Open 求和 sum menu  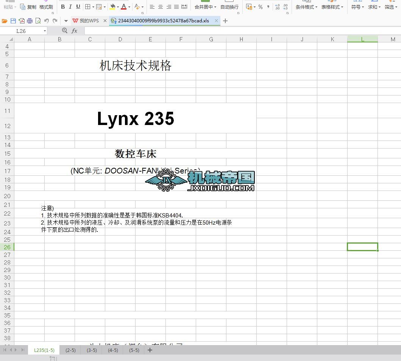pos(374,7)
